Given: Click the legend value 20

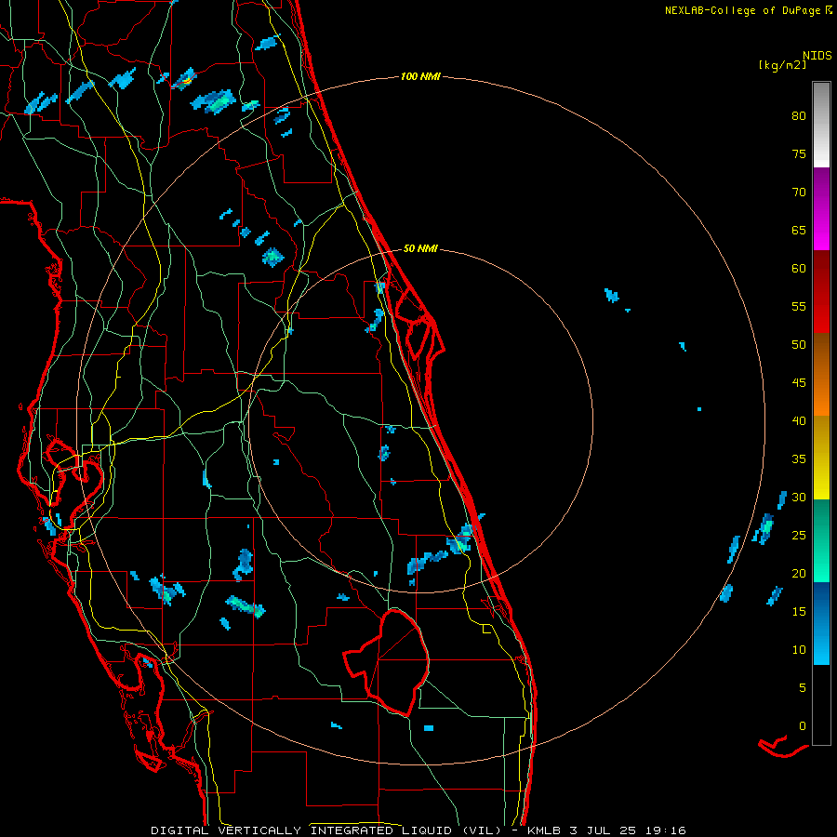Looking at the screenshot, I should pyautogui.click(x=799, y=574).
